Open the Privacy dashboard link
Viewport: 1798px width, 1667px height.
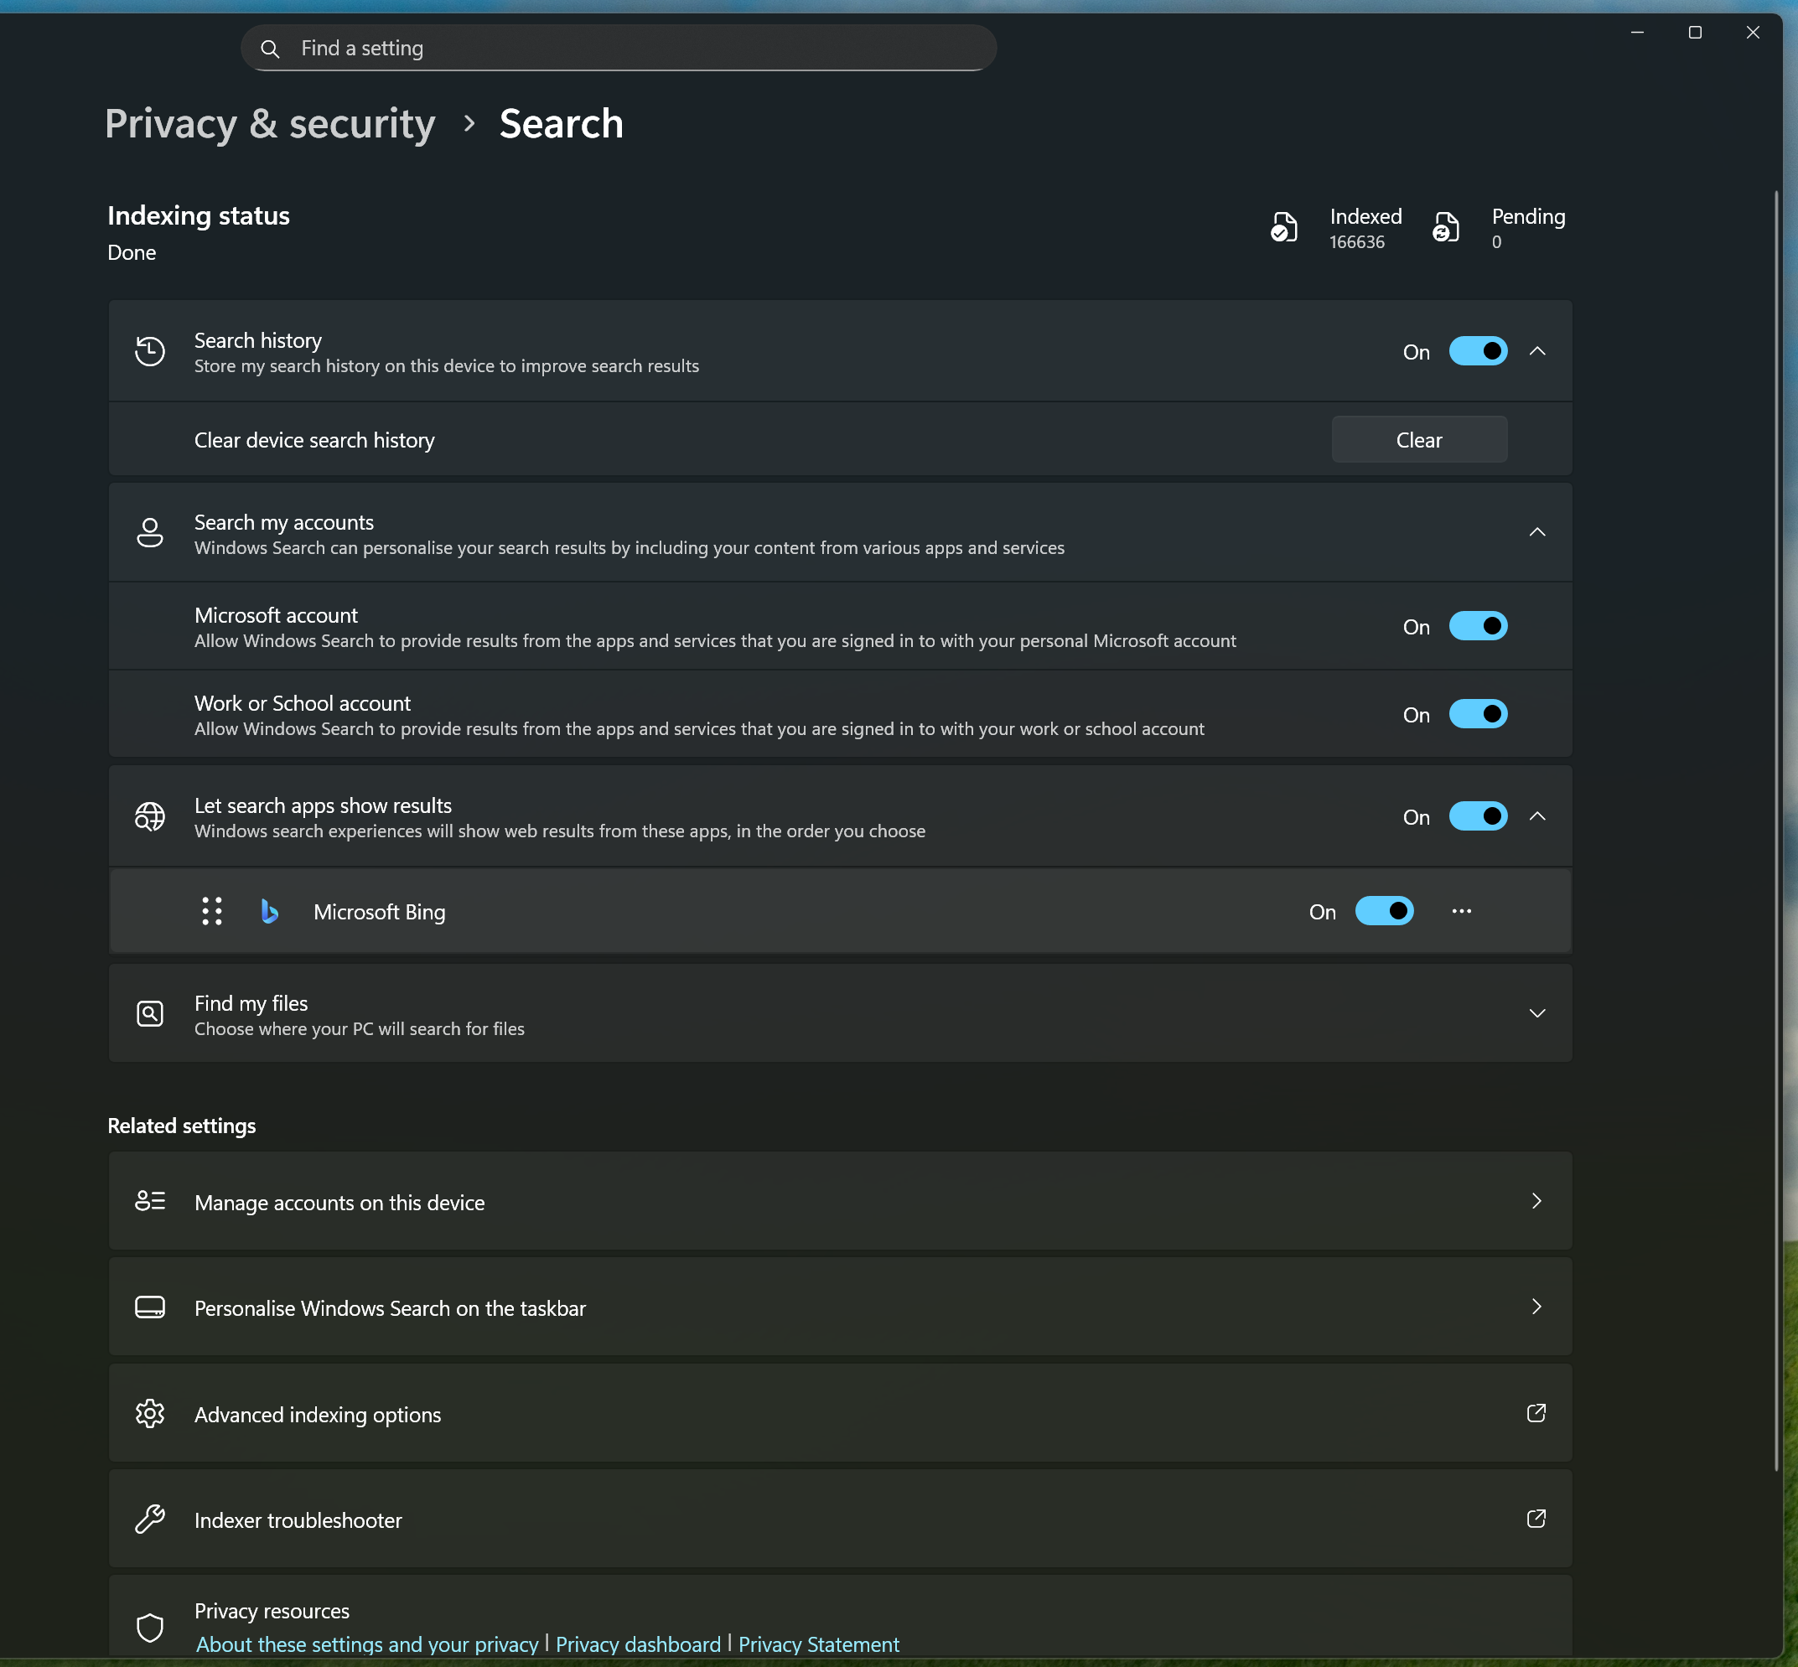tap(638, 1644)
